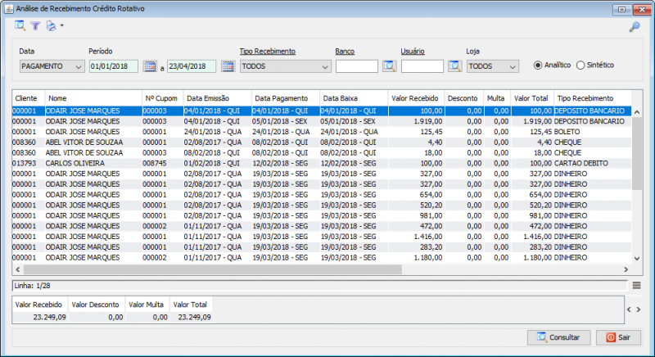Image resolution: width=655 pixels, height=357 pixels.
Task: Select the row with Valor Recebido 283,20
Action: click(322, 247)
